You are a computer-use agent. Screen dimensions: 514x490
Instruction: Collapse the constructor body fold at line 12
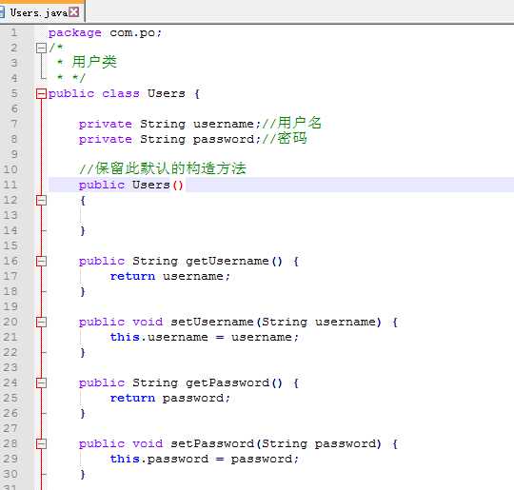click(x=41, y=200)
